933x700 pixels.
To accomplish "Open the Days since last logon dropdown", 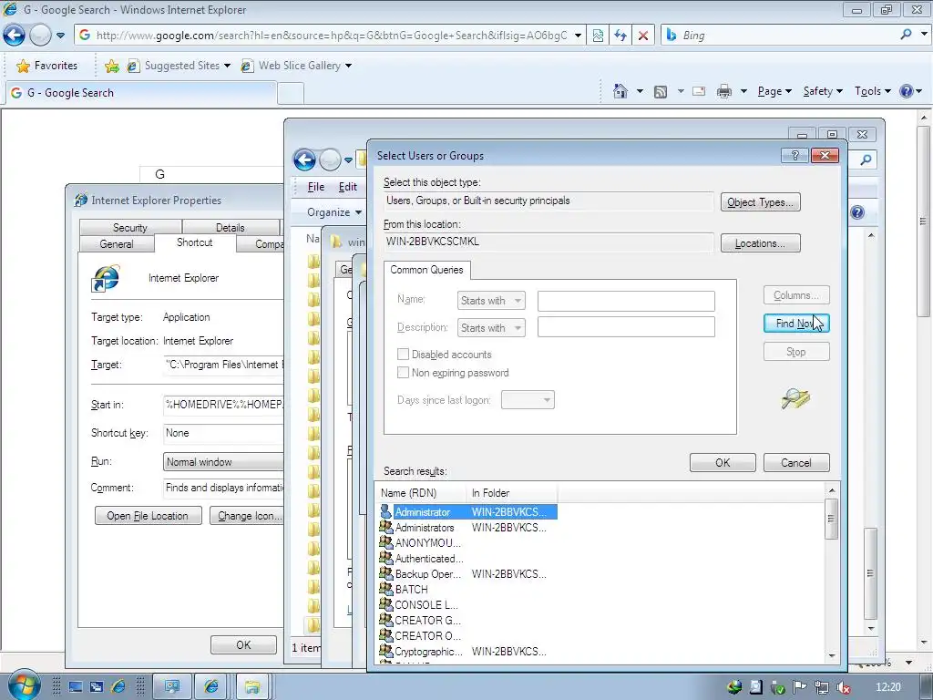I will click(x=528, y=400).
